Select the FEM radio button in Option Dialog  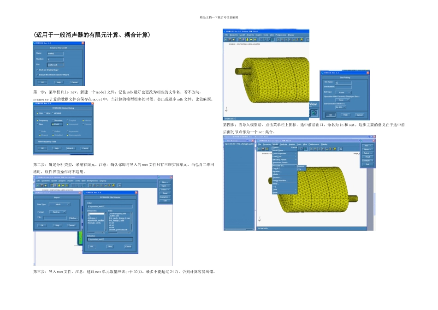pyautogui.click(x=37, y=113)
